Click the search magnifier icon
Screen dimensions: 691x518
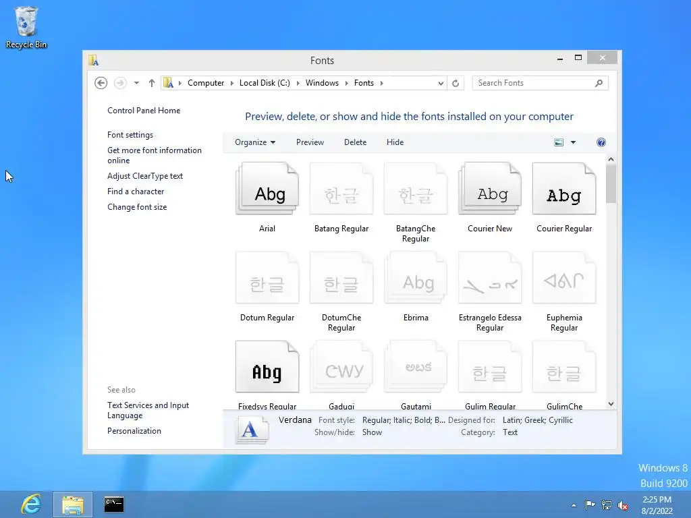click(x=599, y=83)
